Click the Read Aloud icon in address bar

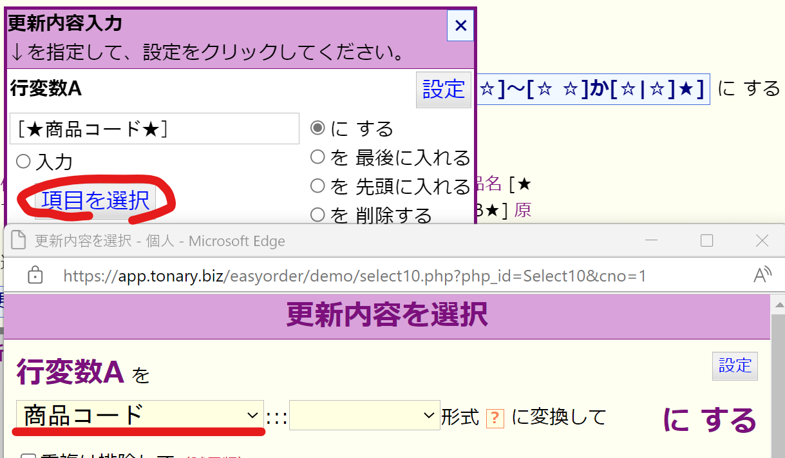pyautogui.click(x=762, y=276)
